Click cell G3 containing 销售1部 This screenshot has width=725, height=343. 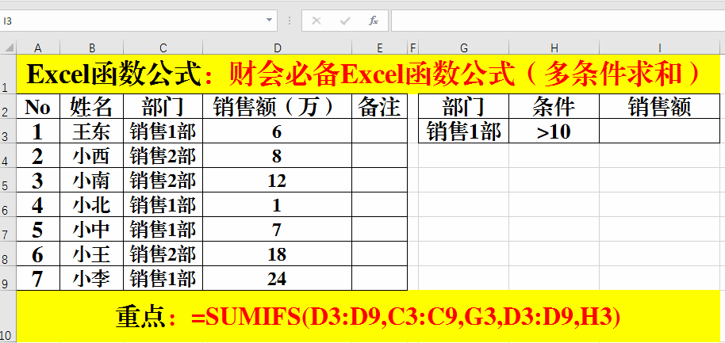pos(464,131)
